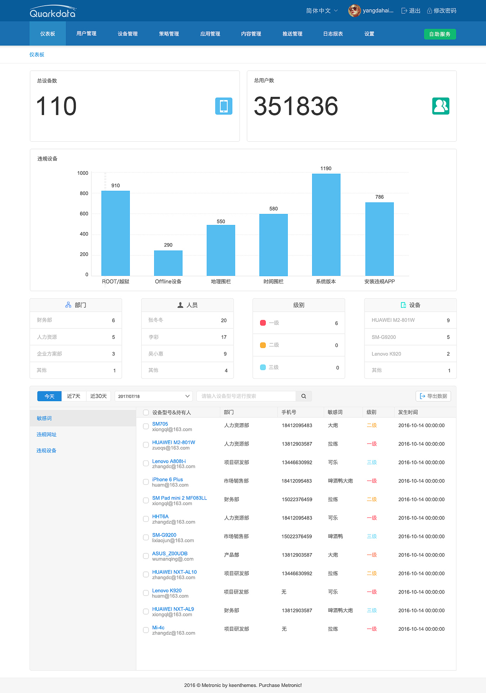This screenshot has width=486, height=693.
Task: Toggle the select-all checkbox in table header
Action: 146,413
